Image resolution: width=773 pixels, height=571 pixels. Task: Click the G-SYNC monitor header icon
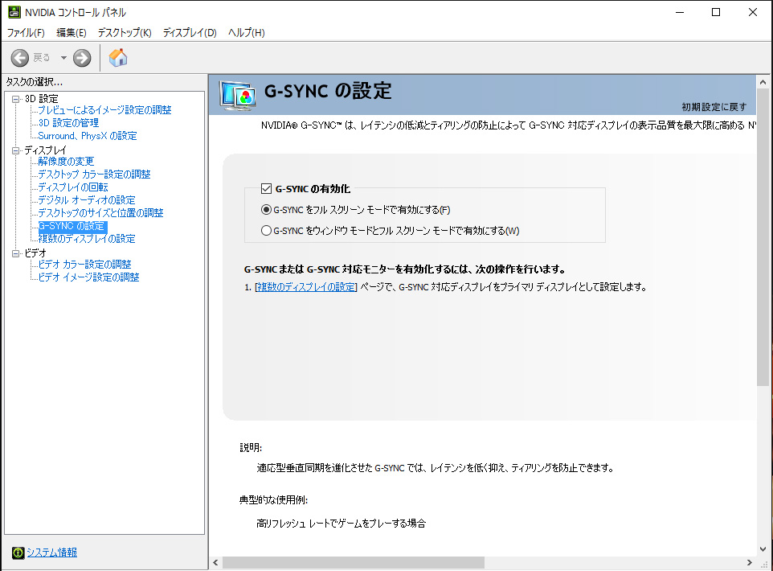[x=238, y=94]
